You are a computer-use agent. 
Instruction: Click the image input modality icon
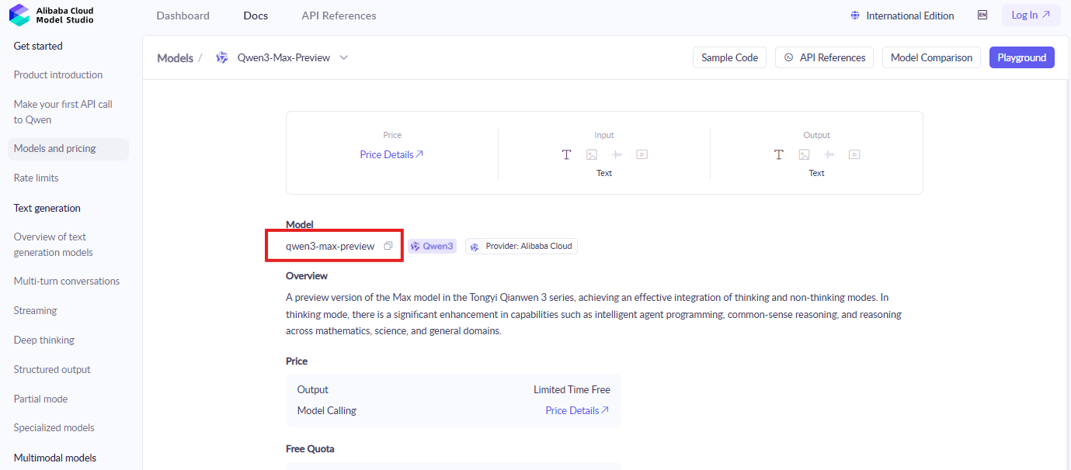click(x=591, y=154)
